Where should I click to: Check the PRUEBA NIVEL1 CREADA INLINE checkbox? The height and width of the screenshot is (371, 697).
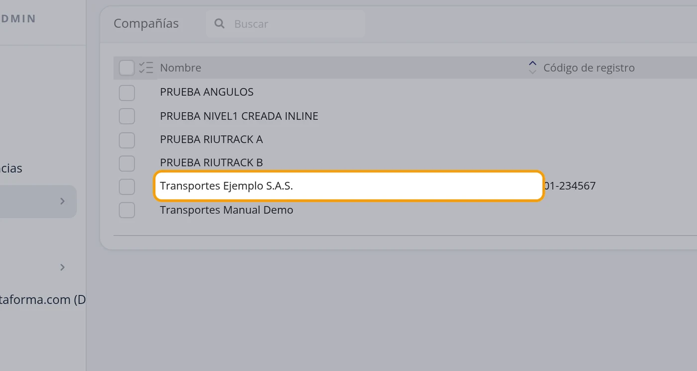(127, 116)
